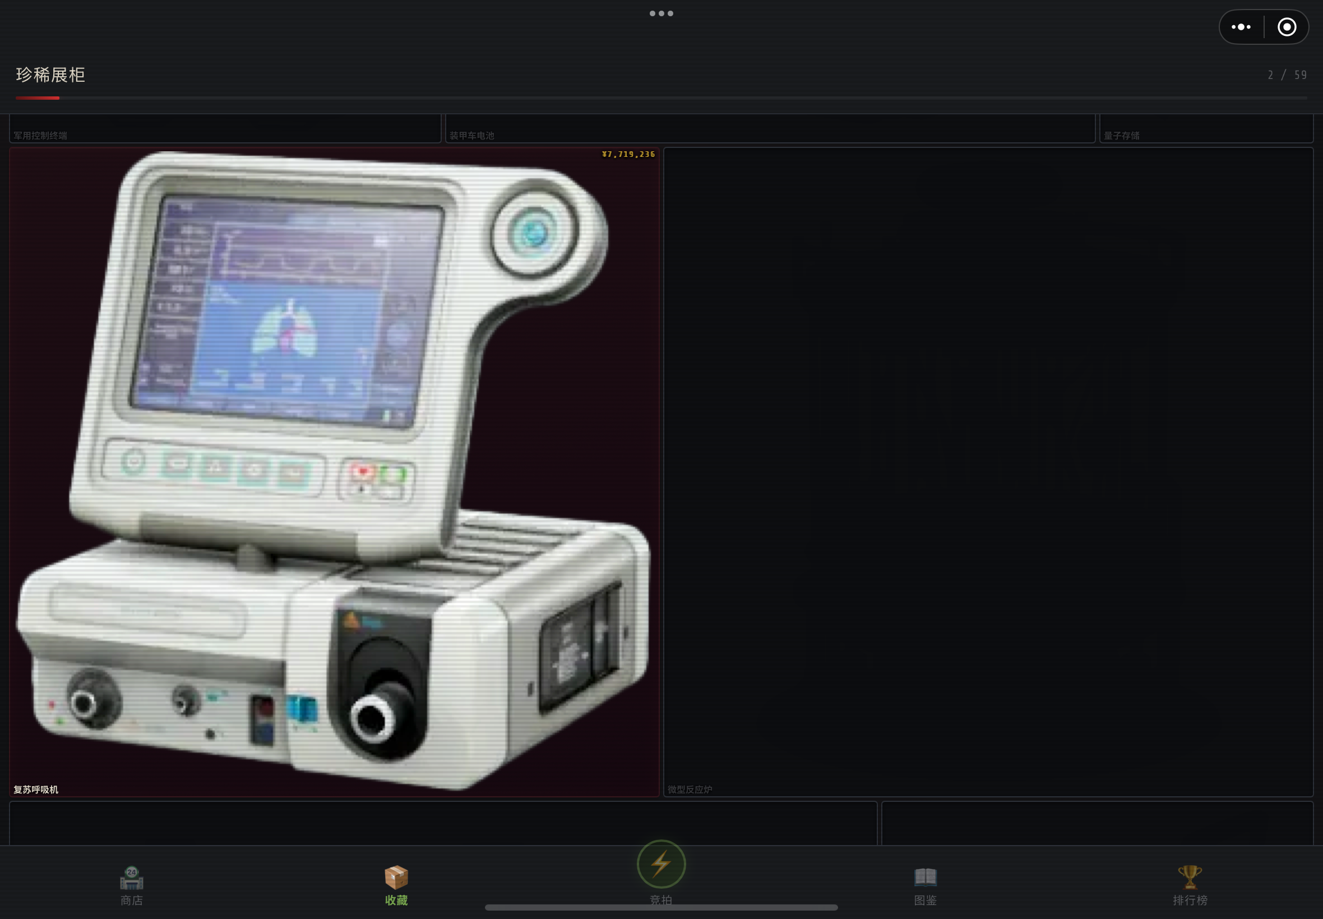Click the 2 / 59 collection counter

click(x=1287, y=75)
